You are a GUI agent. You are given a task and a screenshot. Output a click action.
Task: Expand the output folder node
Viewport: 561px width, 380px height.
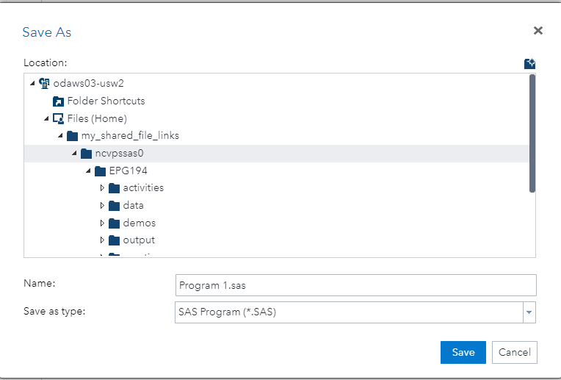pyautogui.click(x=102, y=240)
